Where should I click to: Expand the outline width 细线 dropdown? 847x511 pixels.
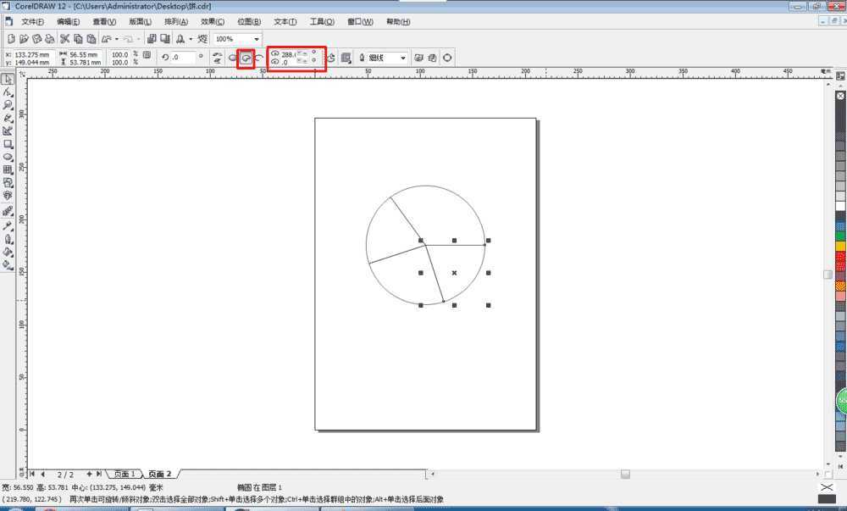(x=402, y=58)
